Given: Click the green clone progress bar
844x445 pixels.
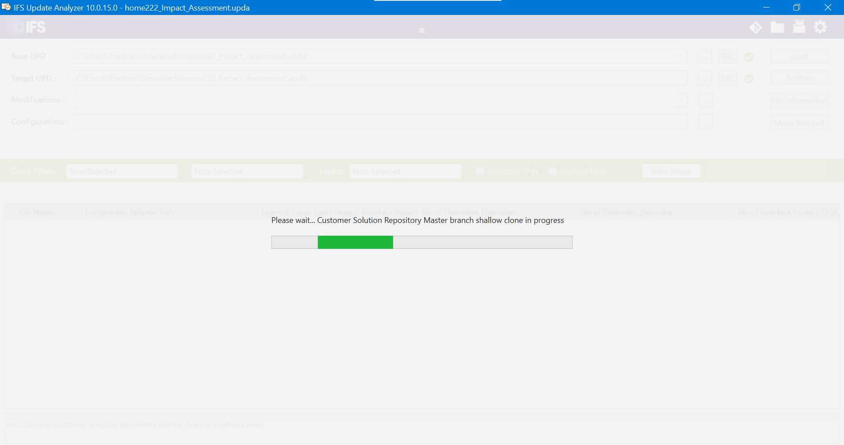Looking at the screenshot, I should tap(355, 242).
